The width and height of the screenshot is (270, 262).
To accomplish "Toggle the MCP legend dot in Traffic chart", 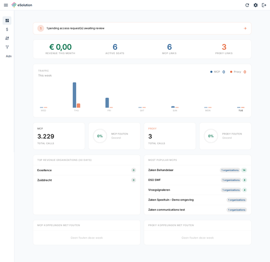I will 211,72.
